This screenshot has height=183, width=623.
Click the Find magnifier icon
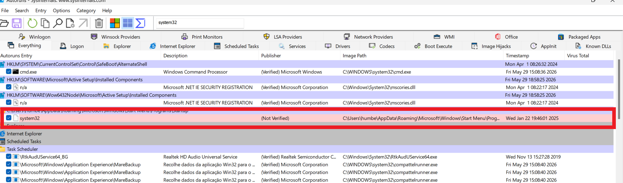click(58, 23)
